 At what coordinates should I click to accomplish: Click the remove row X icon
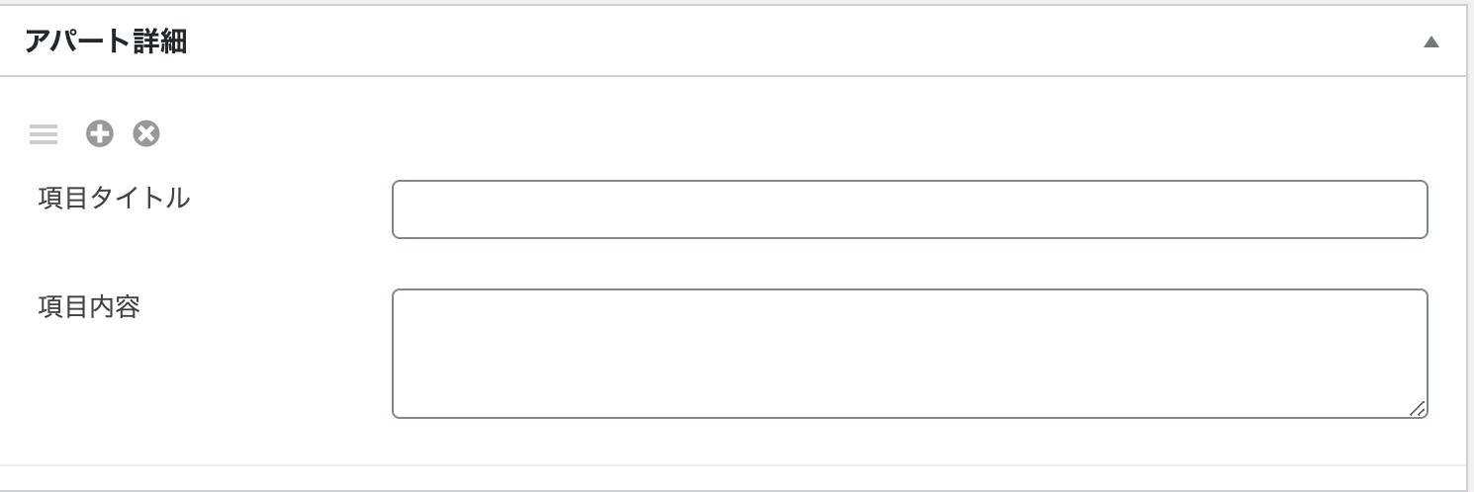tap(146, 133)
